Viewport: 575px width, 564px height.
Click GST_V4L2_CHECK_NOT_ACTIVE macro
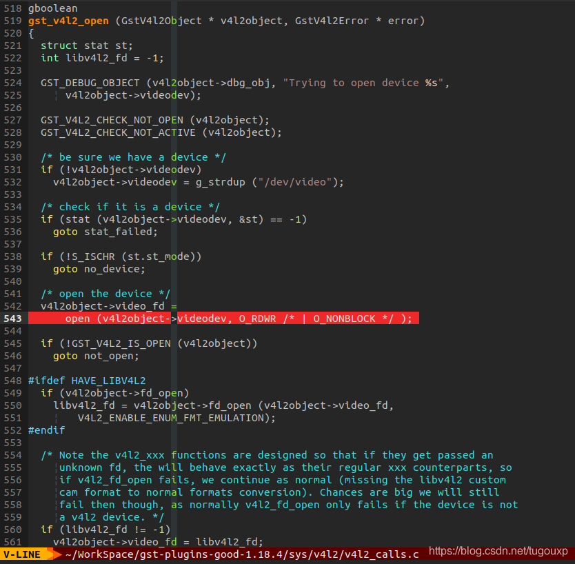pyautogui.click(x=118, y=133)
